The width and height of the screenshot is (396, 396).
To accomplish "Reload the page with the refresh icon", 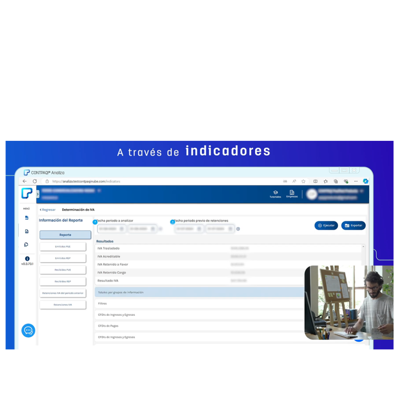I will (35, 181).
